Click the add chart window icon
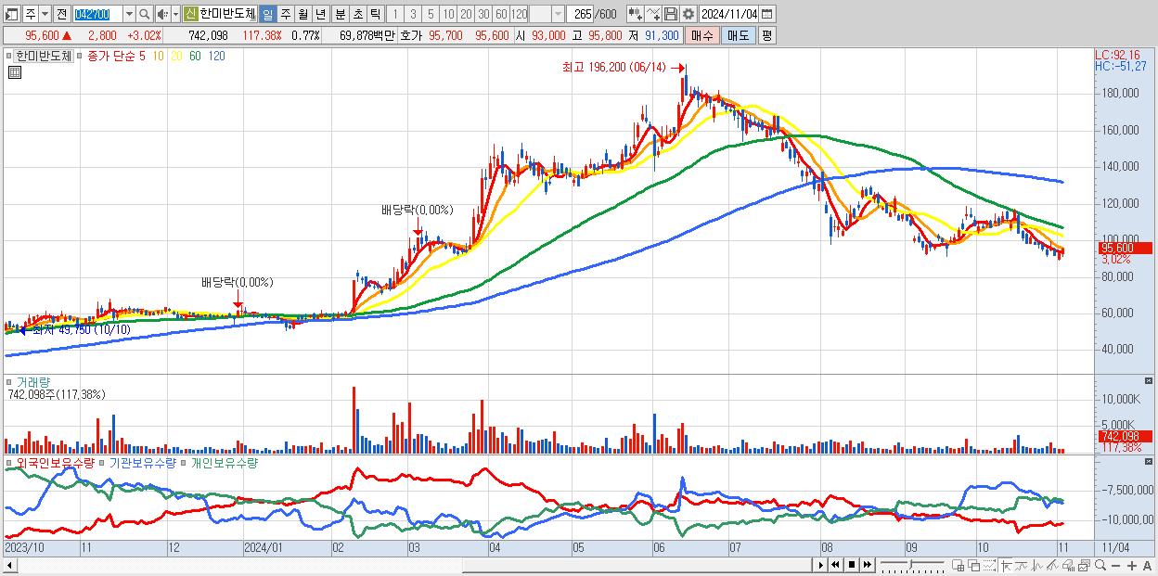 point(958,565)
